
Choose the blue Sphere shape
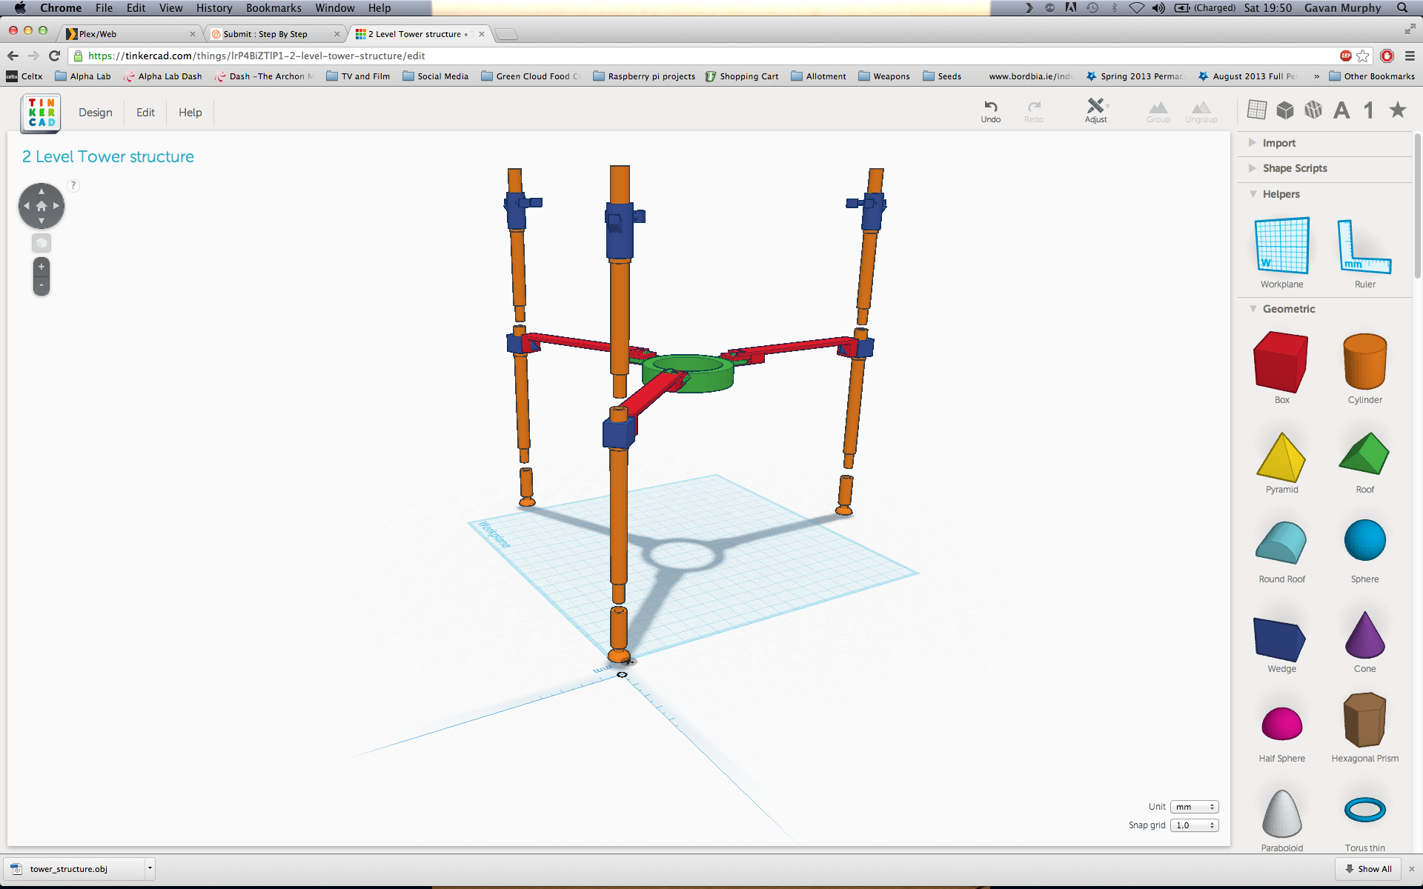[1364, 540]
